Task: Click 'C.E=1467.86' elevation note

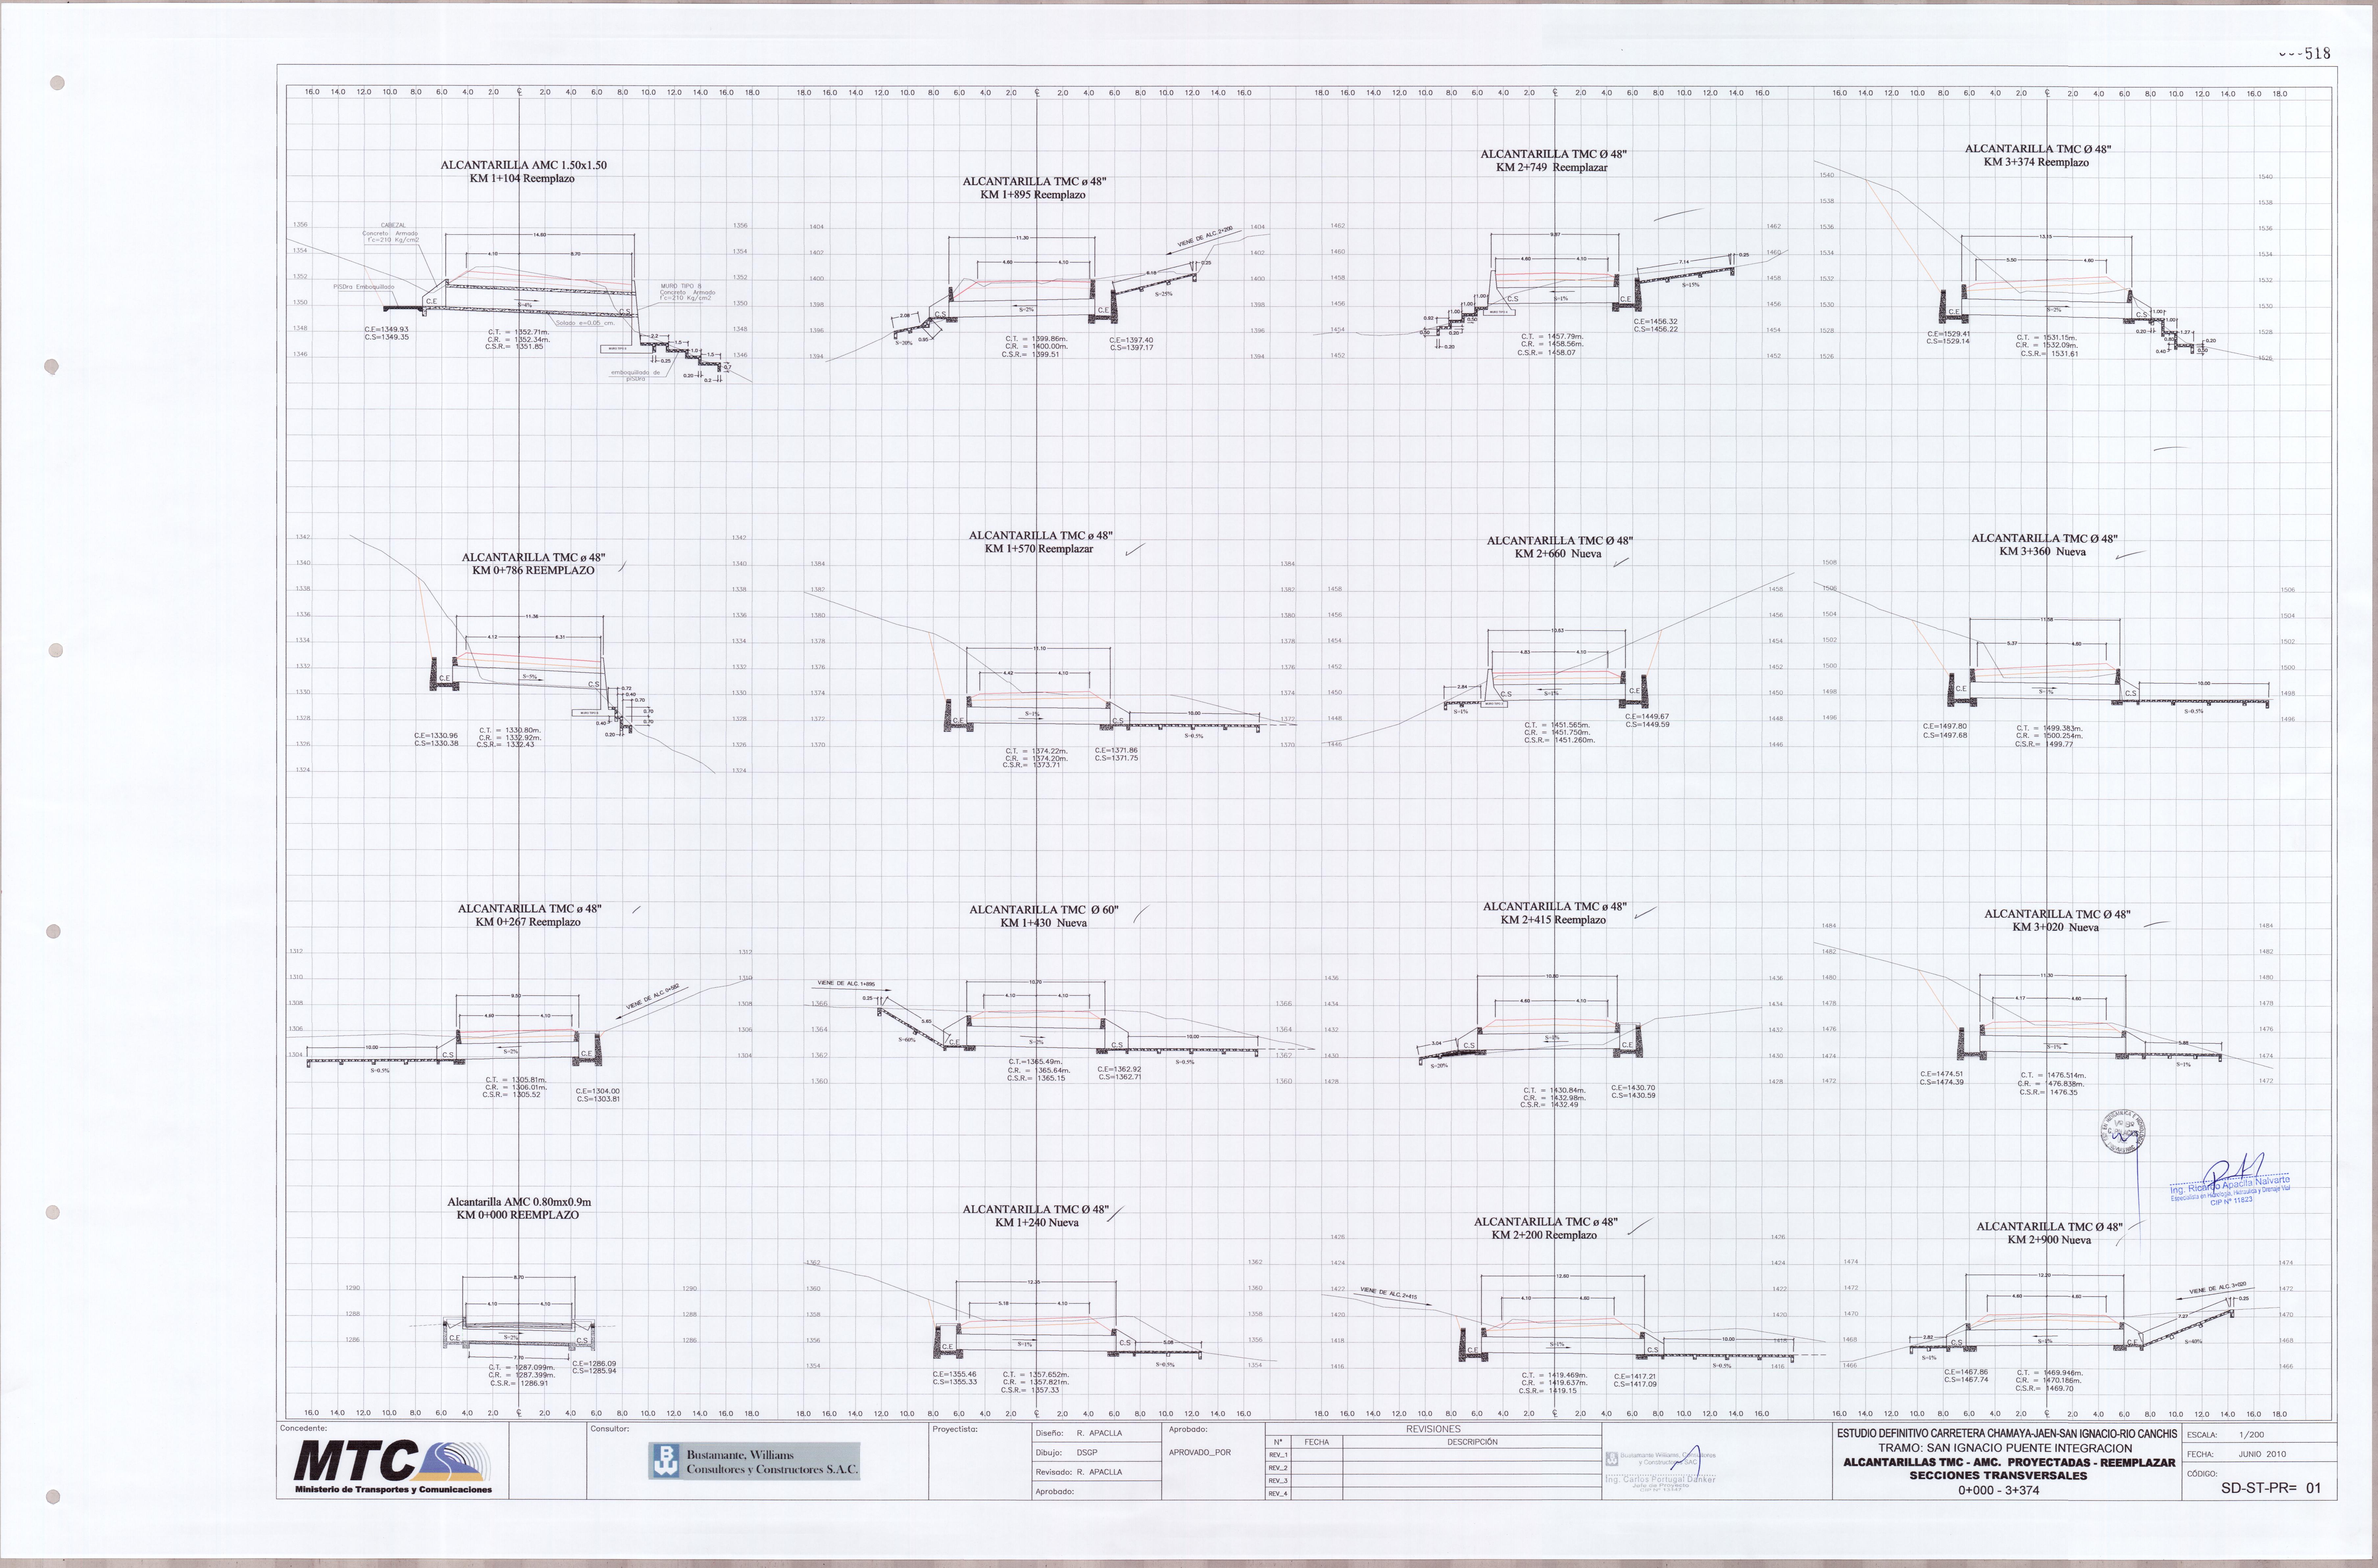Action: coord(1966,1372)
